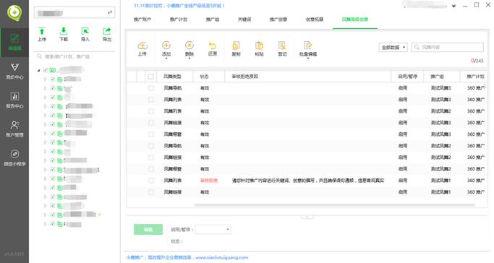Open the www.xiaolutuiguang.com link
Screen dimensions: 494x263
pos(221,257)
